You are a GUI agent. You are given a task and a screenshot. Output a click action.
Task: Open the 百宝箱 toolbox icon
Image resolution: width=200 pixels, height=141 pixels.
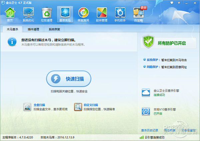tap(139, 14)
